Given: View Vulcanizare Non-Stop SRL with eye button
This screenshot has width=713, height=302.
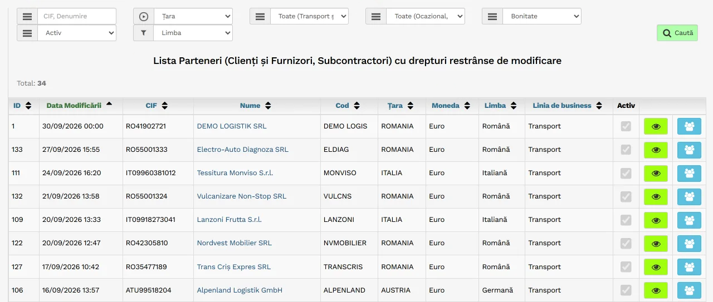Looking at the screenshot, I should [656, 196].
